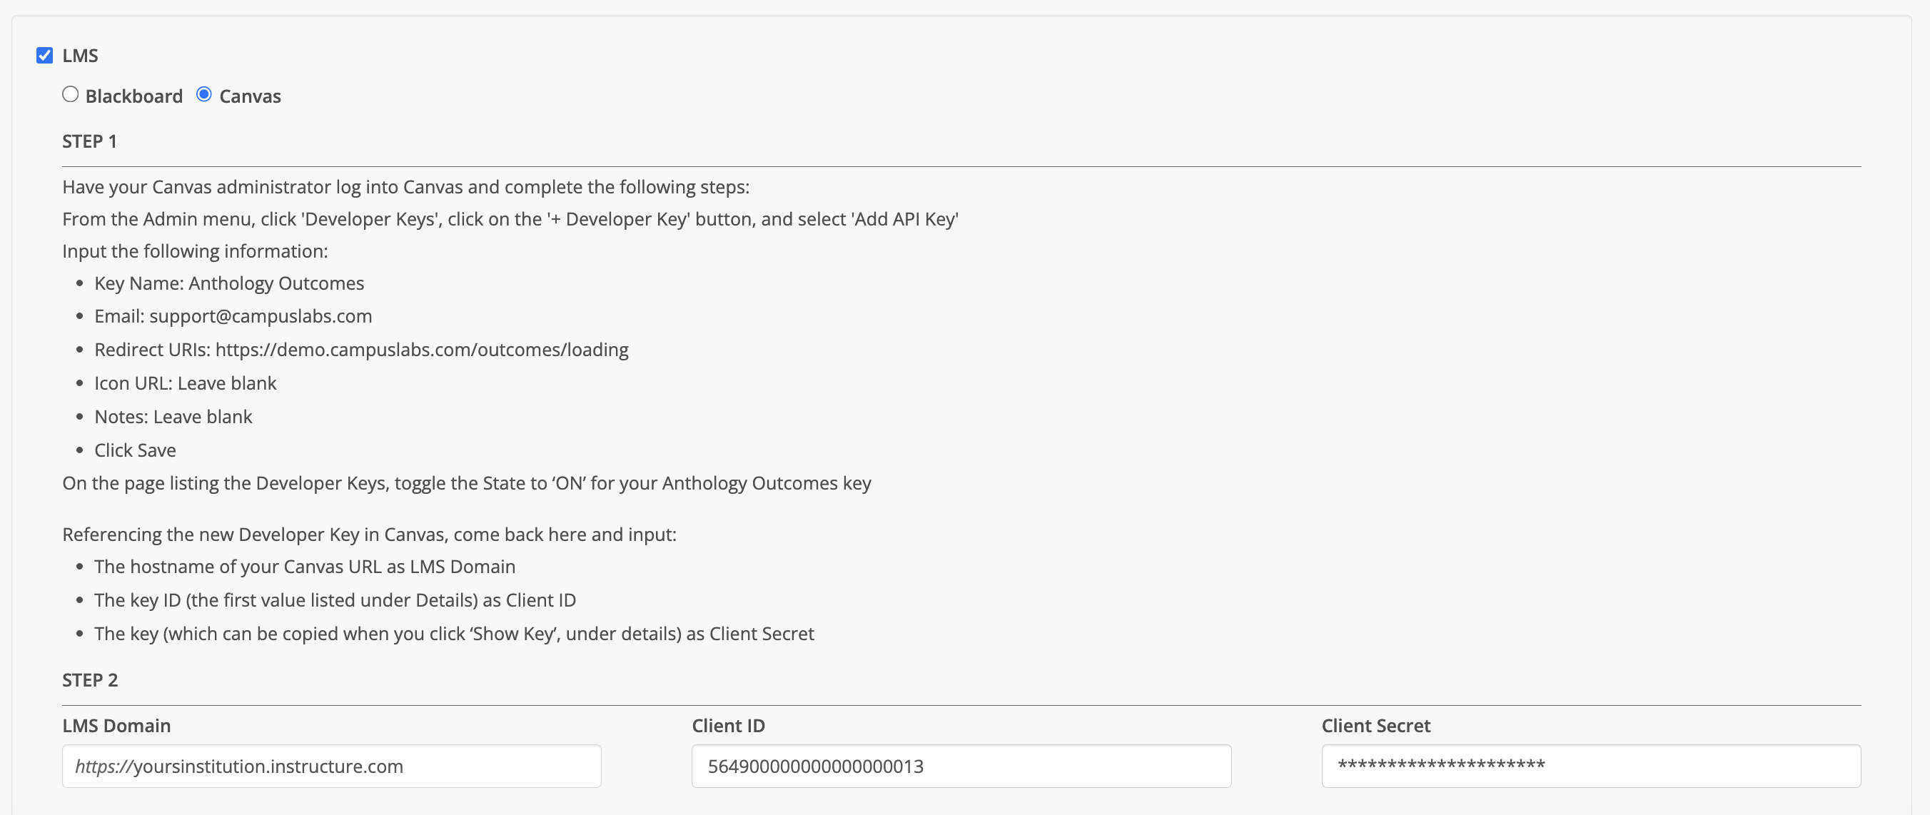Click the Click Save bullet item
Viewport: 1930px width, 815px height.
[x=135, y=450]
